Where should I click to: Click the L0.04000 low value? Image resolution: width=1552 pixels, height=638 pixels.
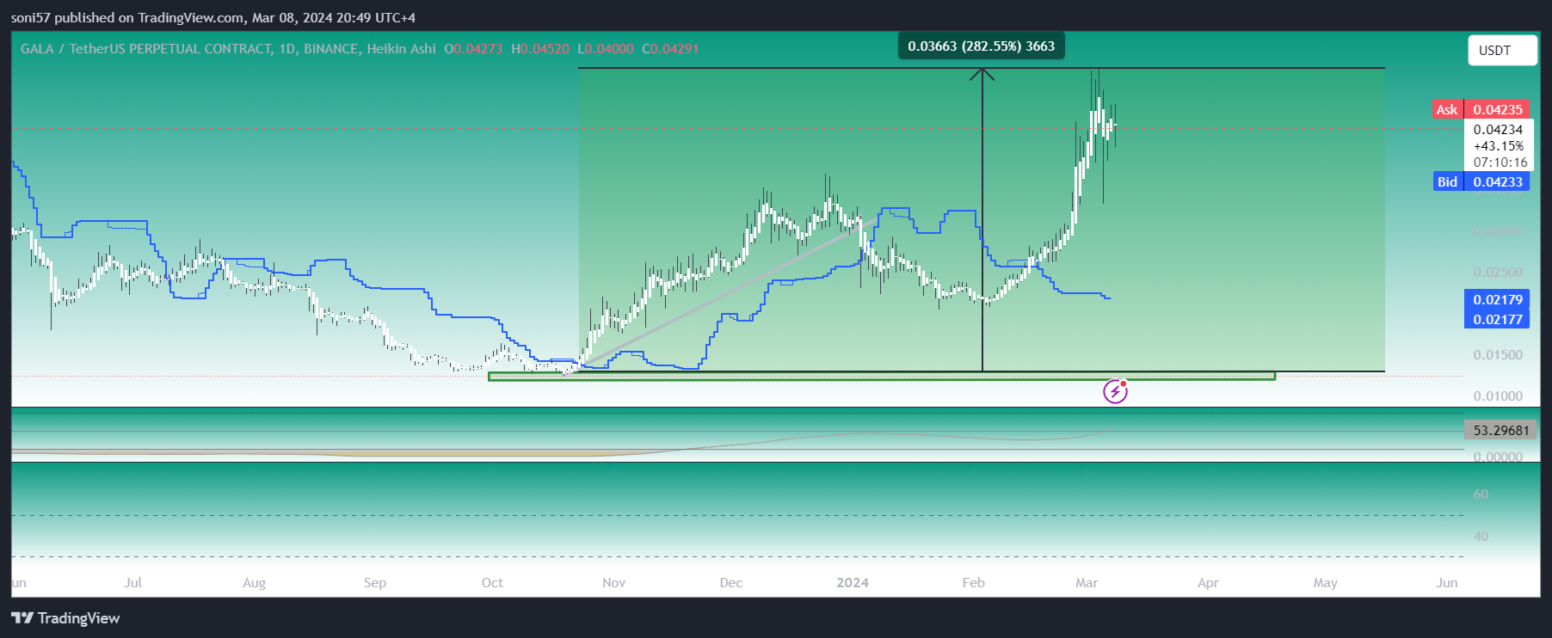point(606,49)
